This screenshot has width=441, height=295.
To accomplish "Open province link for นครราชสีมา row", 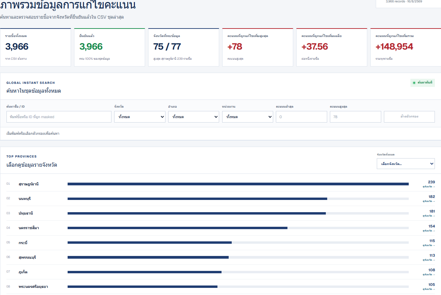I will click(x=429, y=231).
